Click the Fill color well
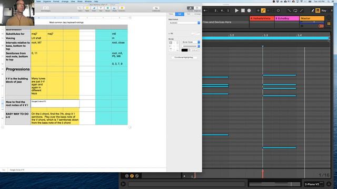This screenshot has height=189, width=337. pos(195,34)
